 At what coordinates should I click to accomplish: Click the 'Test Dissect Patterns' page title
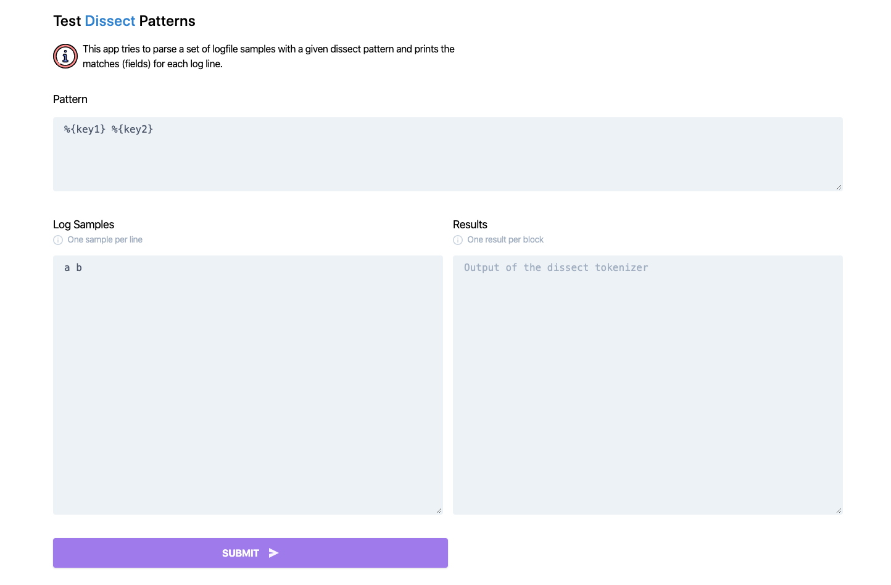click(x=123, y=20)
